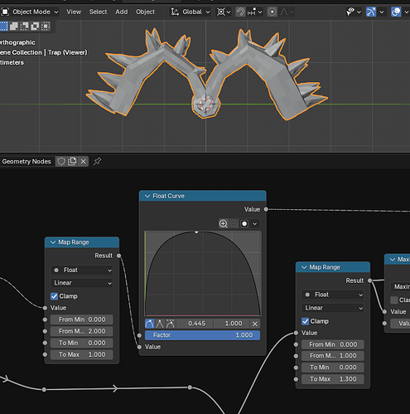Enable Clamp checkbox on the Maximum node
This screenshot has height=414, width=410.
(394, 300)
